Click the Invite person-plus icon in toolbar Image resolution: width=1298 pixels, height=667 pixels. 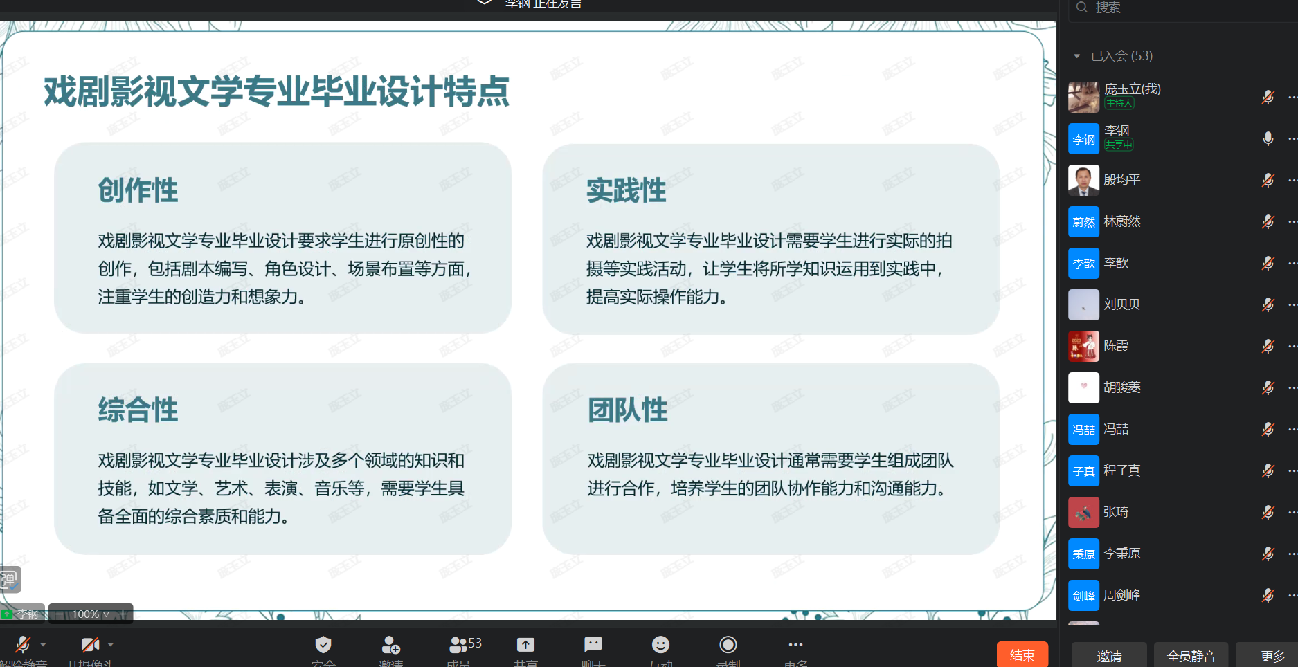click(390, 645)
